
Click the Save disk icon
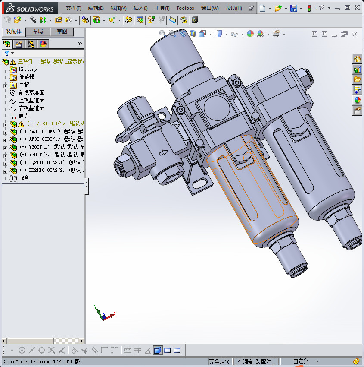pyautogui.click(x=293, y=8)
